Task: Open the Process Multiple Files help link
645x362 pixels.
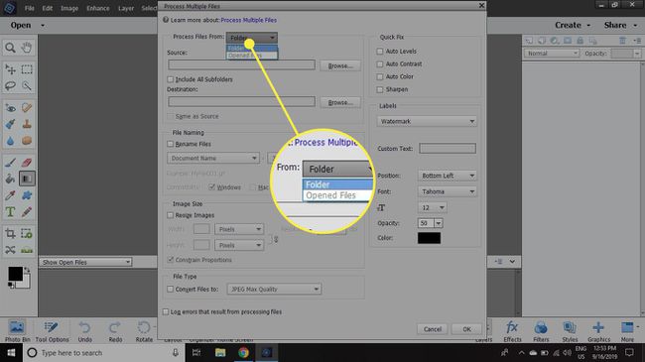Action: [248, 20]
